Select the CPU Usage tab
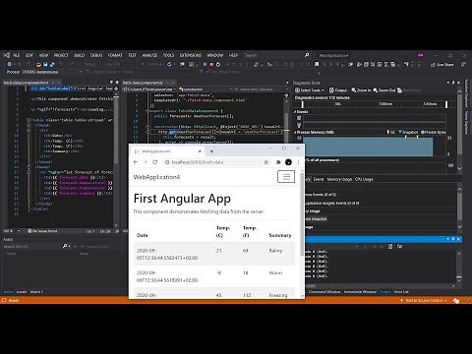 364,179
